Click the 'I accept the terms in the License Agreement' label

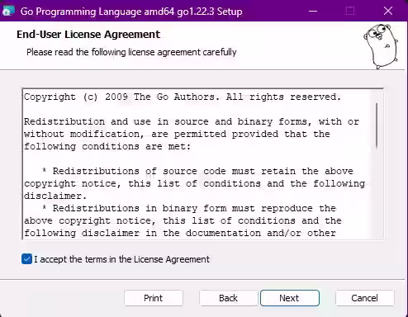click(121, 259)
